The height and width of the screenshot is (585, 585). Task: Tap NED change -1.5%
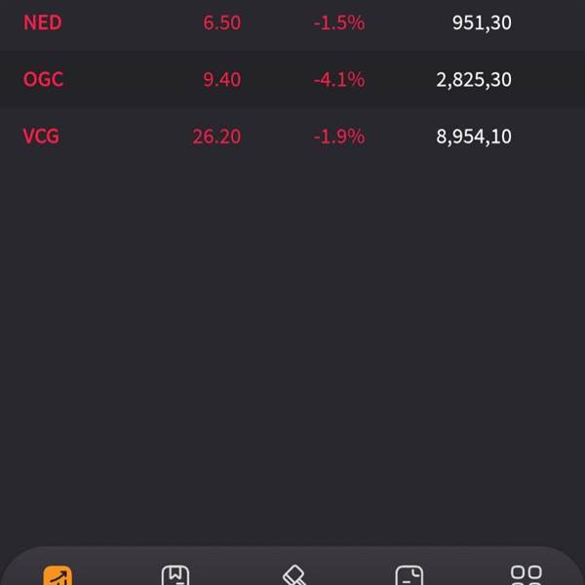click(339, 22)
